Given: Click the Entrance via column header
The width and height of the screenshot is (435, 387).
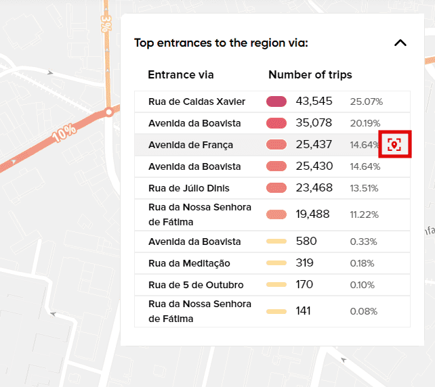Looking at the screenshot, I should click(180, 74).
